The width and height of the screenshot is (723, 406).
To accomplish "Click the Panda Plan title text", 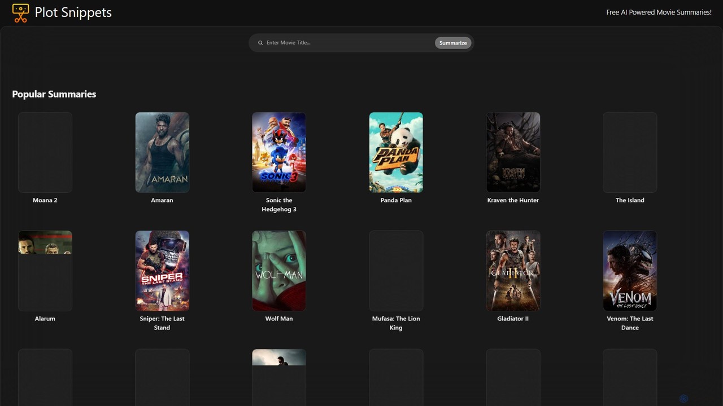I will [x=396, y=200].
